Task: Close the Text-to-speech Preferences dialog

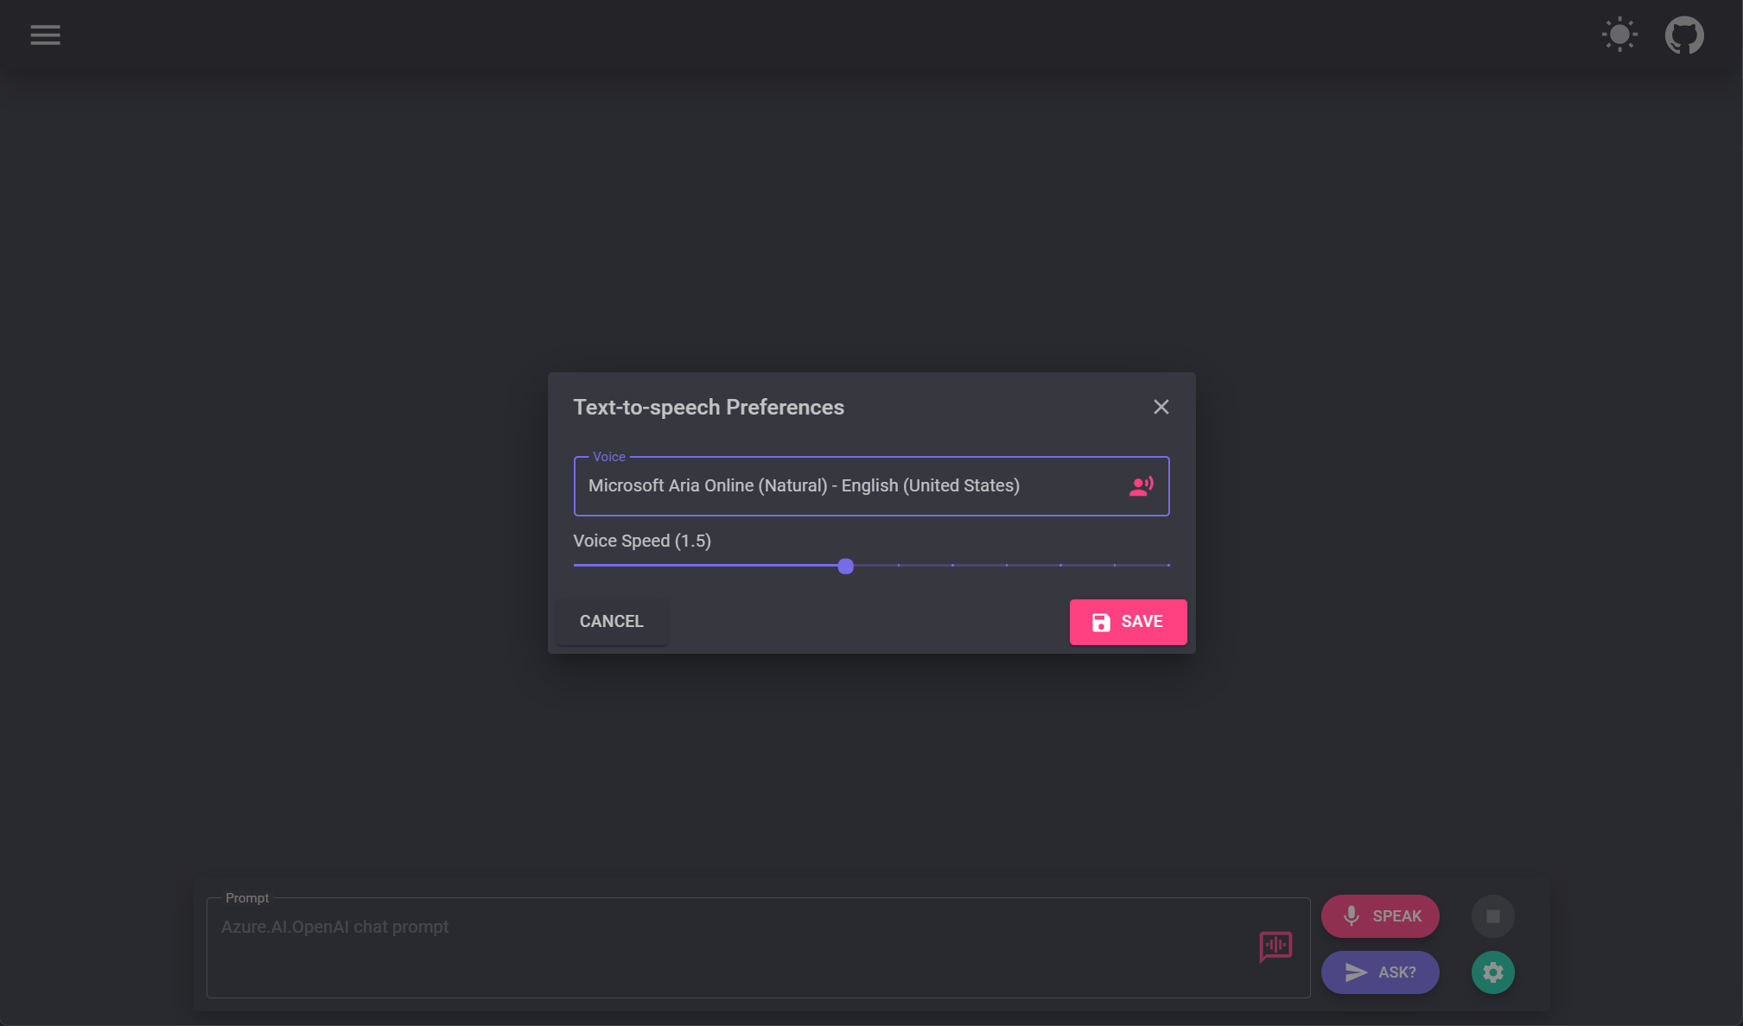Action: 1161,407
